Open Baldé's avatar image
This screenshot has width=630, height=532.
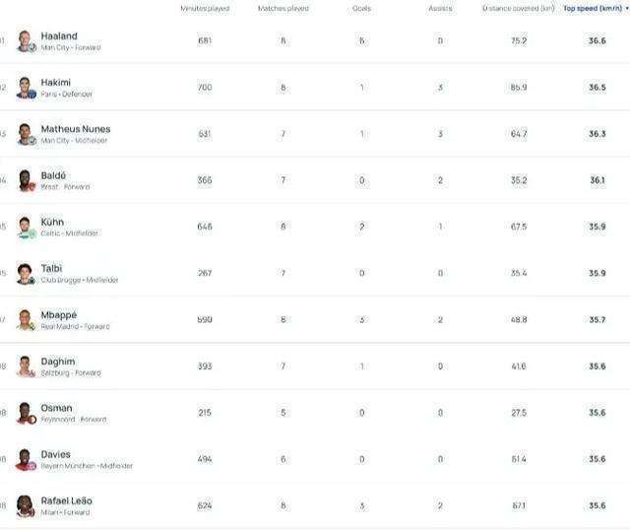tap(27, 180)
